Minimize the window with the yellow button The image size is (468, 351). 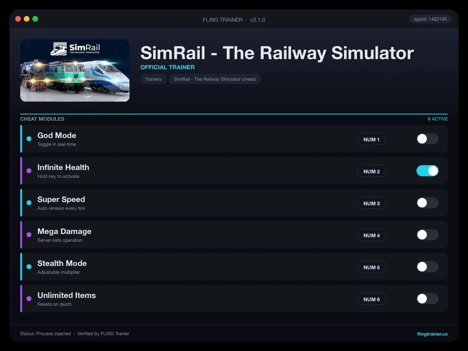point(27,19)
